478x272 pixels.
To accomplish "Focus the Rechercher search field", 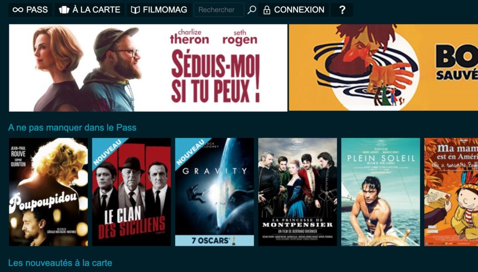I will [219, 10].
